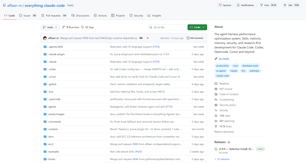Open the ecc.tools website link
This screenshot has width=306, height=163.
[224, 59]
